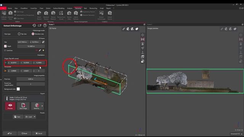Click the Adjust Textures ribbon icon
Viewport: 244px width, 137px height.
point(76,15)
